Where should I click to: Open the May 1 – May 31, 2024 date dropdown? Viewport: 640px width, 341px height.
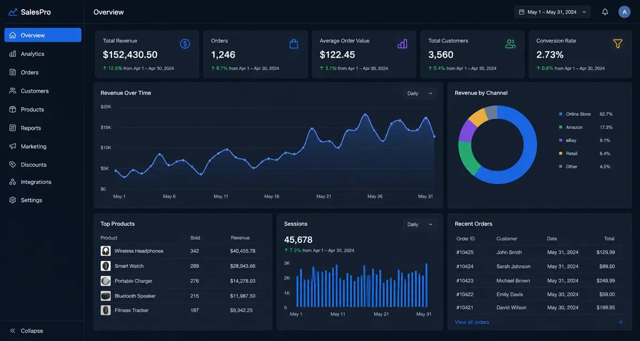(553, 12)
